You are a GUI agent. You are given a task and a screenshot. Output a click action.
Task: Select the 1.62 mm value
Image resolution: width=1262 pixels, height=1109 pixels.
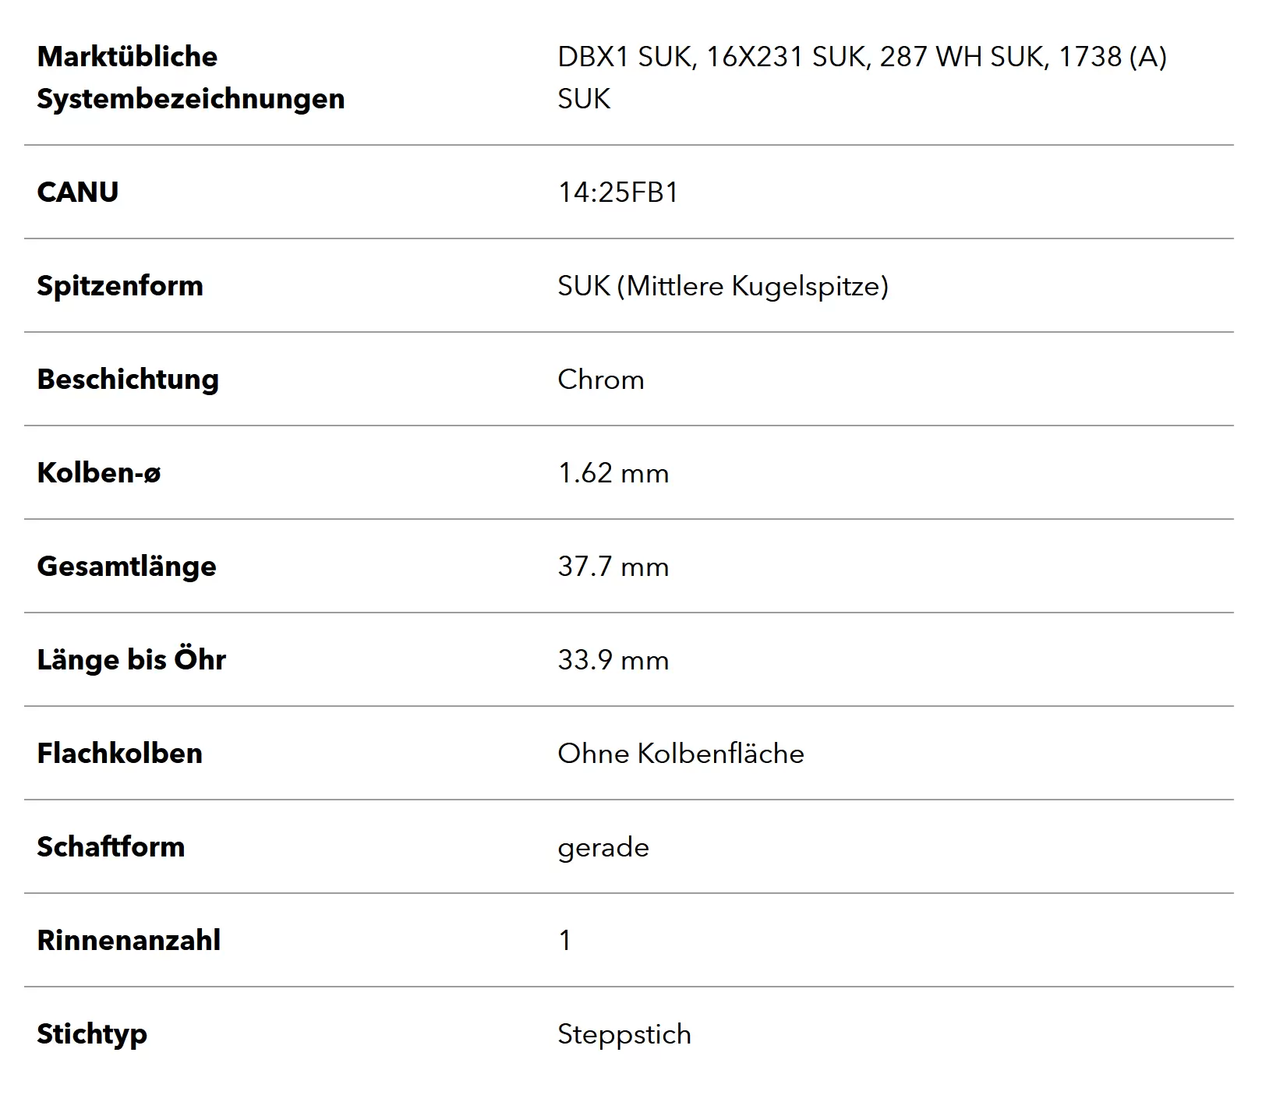click(x=613, y=473)
